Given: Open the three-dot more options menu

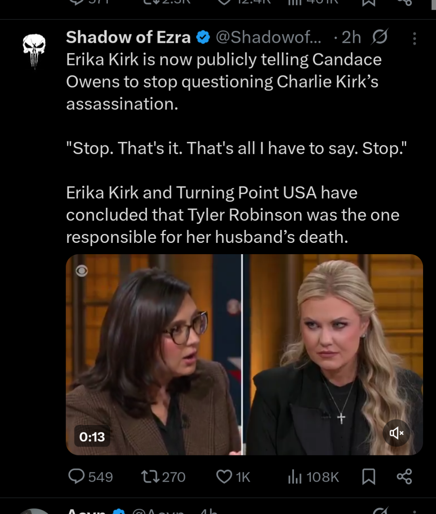Looking at the screenshot, I should (x=414, y=38).
